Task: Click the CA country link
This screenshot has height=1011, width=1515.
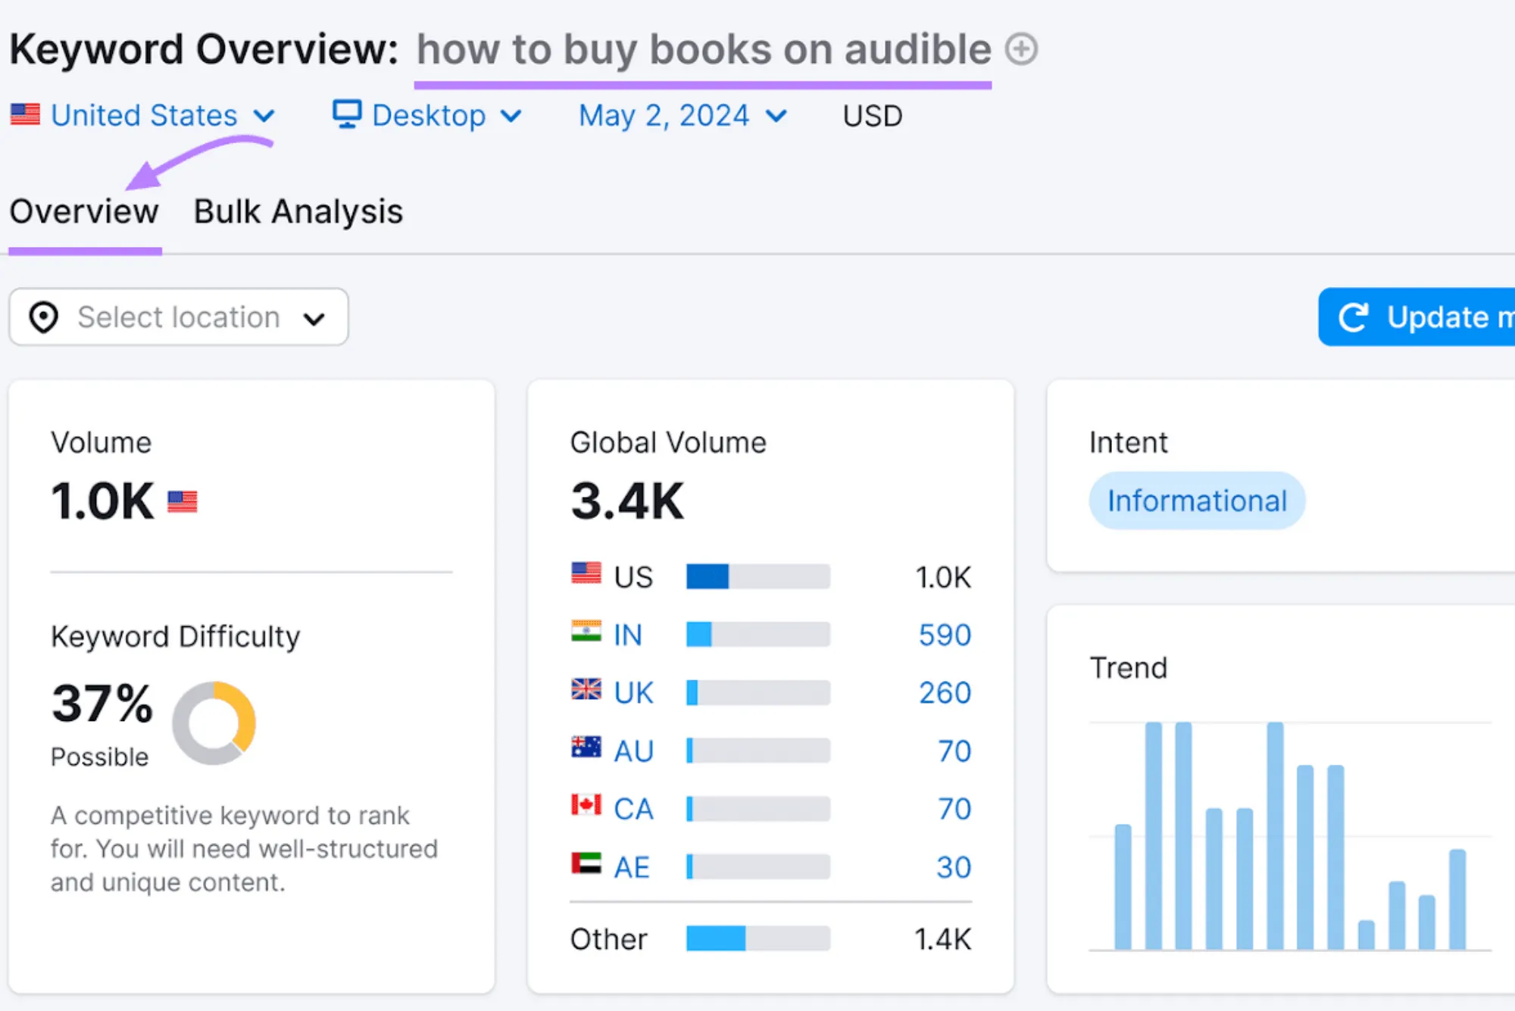Action: point(633,809)
